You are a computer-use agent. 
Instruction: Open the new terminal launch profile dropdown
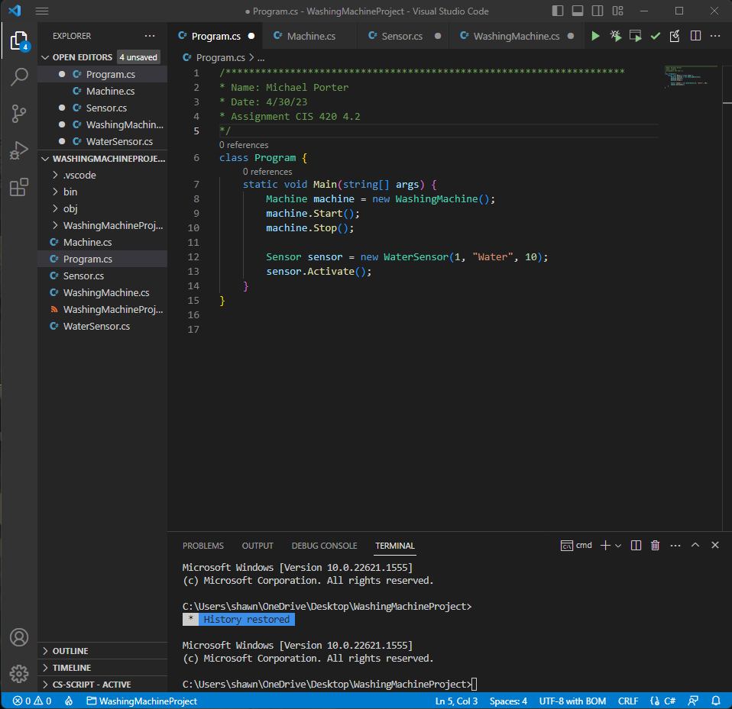(x=618, y=545)
